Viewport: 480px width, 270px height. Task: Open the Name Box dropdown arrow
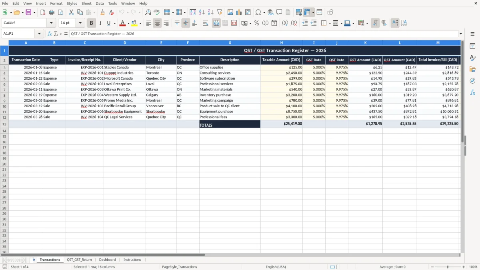click(x=39, y=34)
